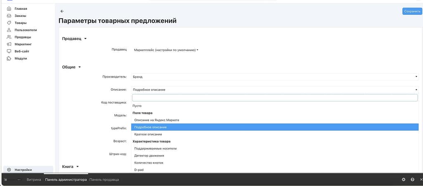This screenshot has width=423, height=186.
Task: Open Веб-сайт in the sidebar
Action: click(x=22, y=51)
